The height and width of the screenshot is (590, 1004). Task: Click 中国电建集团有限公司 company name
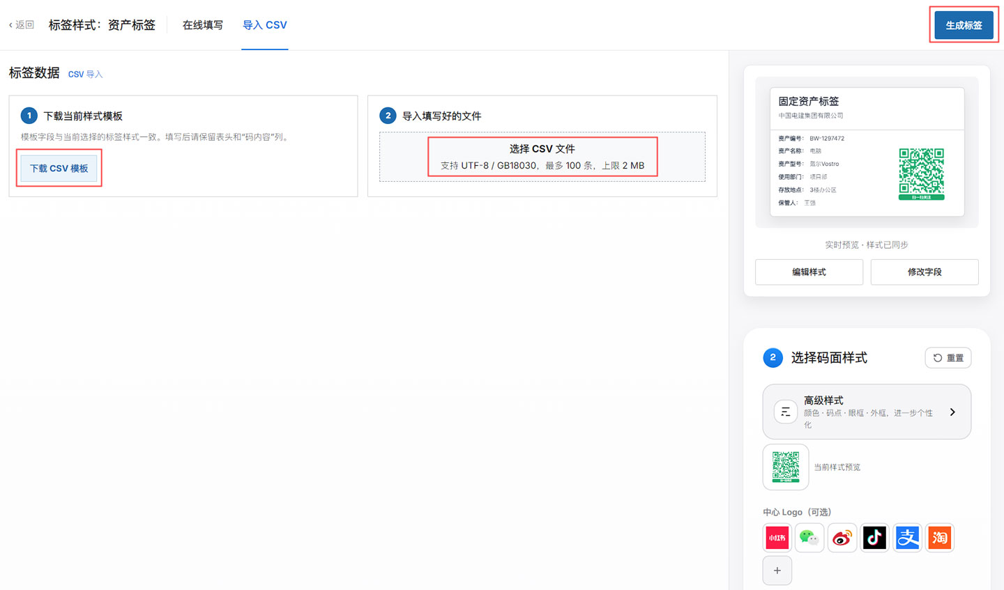(x=811, y=116)
